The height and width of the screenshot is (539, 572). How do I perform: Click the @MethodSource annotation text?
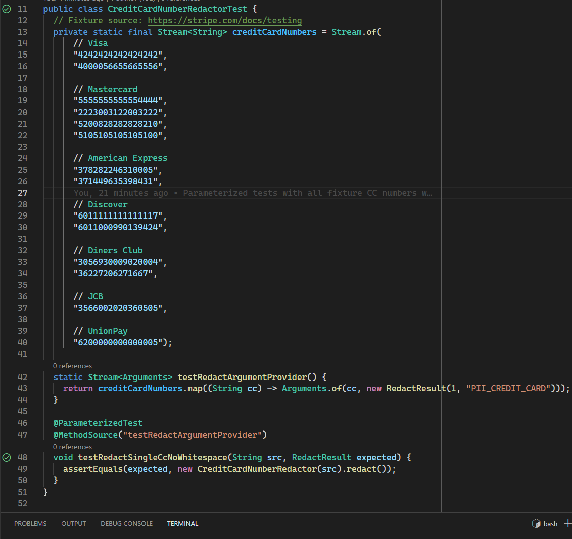86,434
